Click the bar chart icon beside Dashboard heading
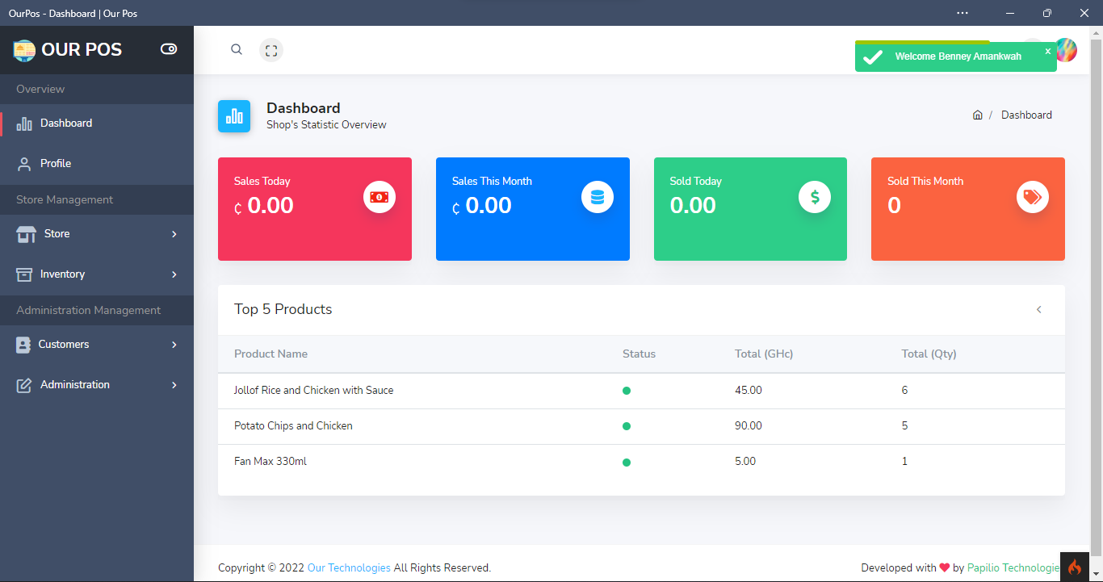 (234, 115)
